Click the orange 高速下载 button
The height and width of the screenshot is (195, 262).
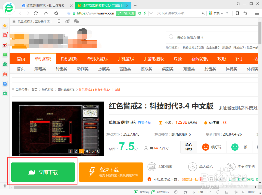(x=111, y=172)
